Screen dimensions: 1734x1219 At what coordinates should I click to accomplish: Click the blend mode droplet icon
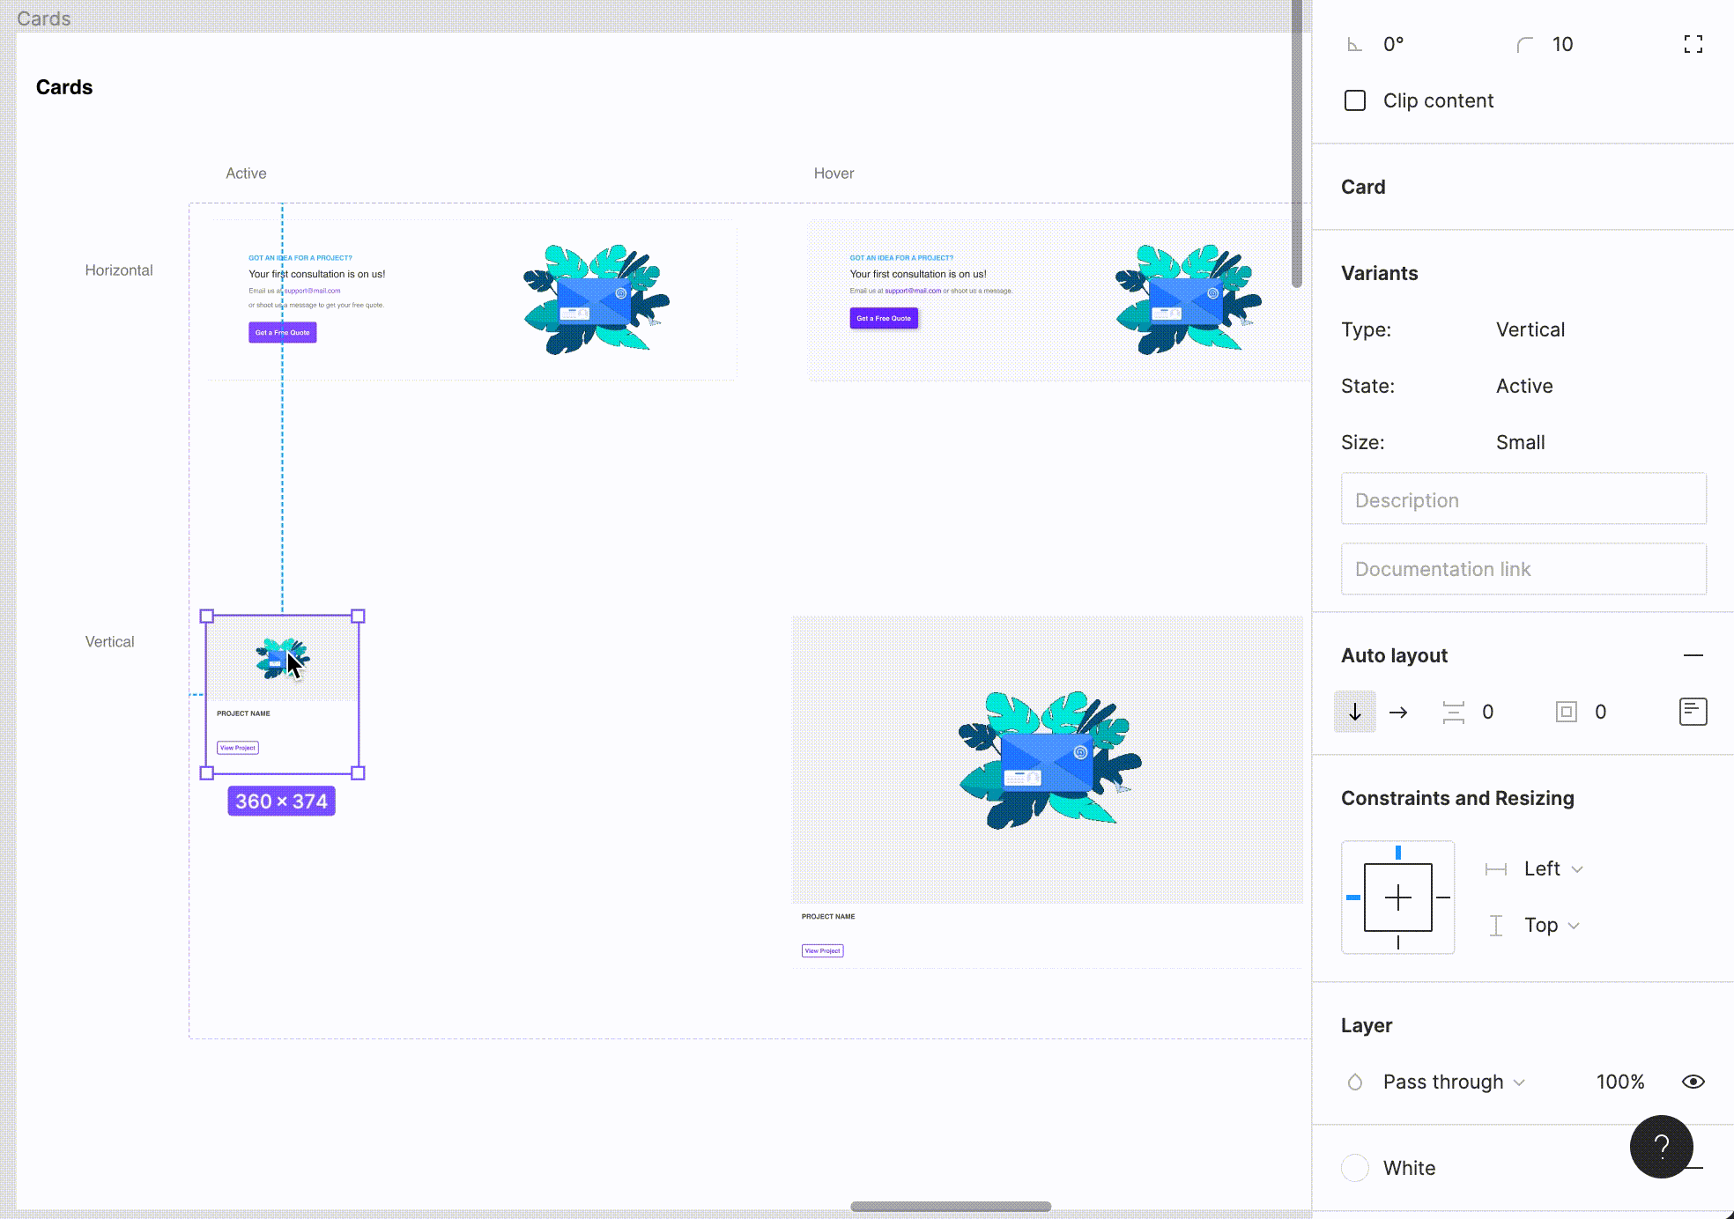[x=1355, y=1082]
